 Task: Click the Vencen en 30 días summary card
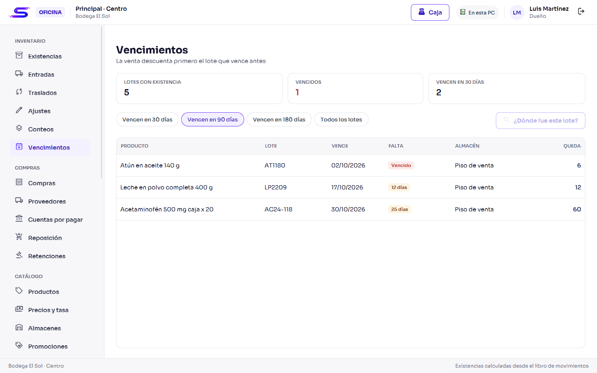507,89
